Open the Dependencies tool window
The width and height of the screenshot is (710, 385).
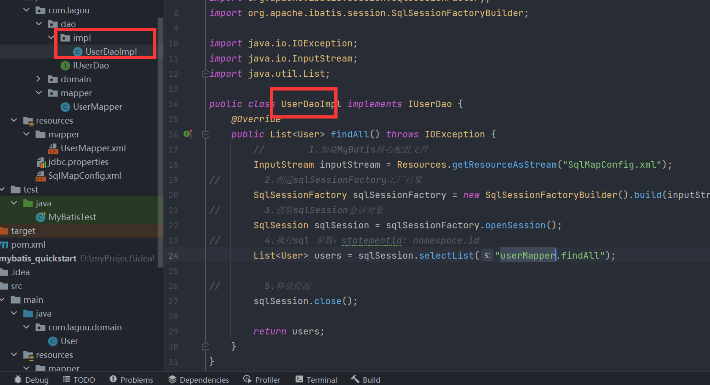[199, 379]
